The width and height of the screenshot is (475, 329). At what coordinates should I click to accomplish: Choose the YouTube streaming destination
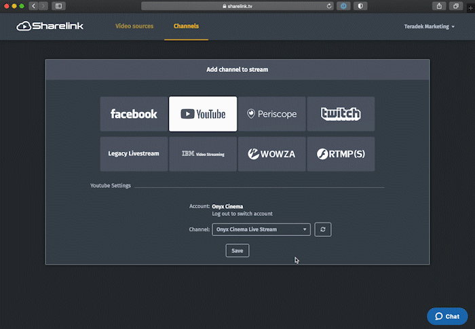tap(203, 114)
